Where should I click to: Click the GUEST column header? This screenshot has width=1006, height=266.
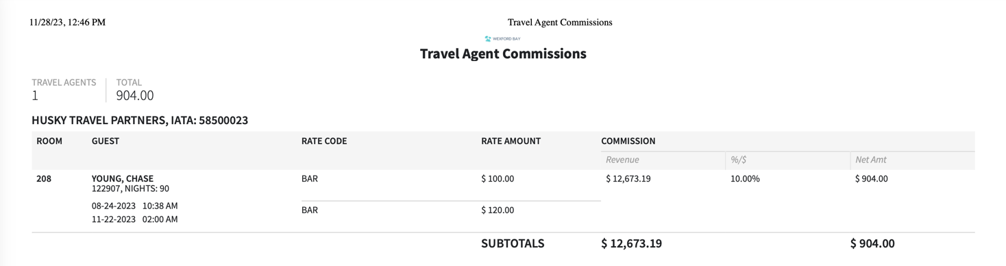pyautogui.click(x=106, y=141)
